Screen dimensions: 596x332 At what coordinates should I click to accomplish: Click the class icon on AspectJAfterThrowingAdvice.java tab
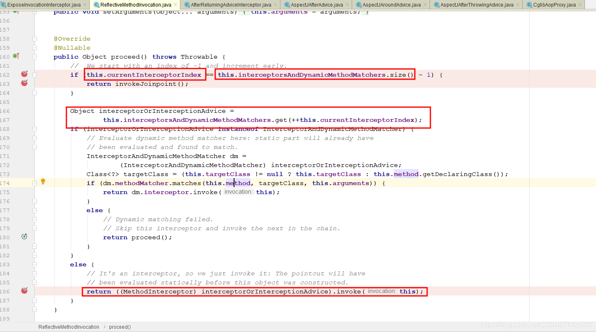coord(436,5)
